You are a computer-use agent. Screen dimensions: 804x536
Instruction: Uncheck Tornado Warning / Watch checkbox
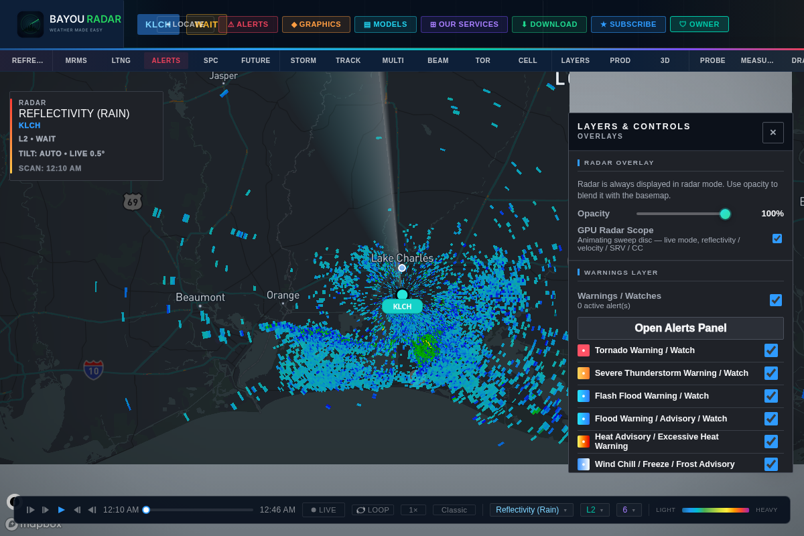point(771,350)
